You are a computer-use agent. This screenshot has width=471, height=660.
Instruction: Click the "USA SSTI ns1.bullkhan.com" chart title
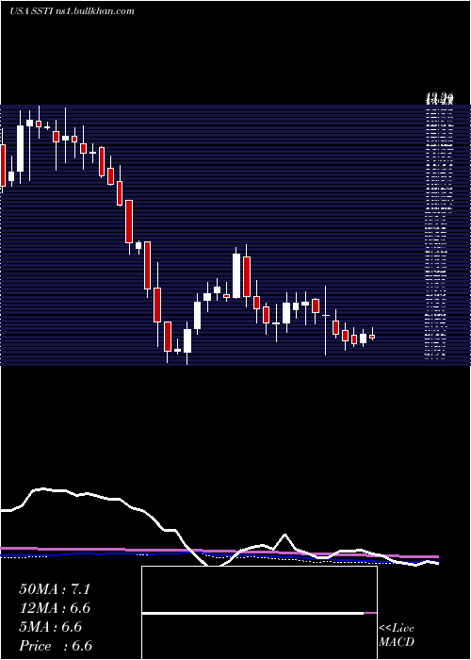click(72, 11)
